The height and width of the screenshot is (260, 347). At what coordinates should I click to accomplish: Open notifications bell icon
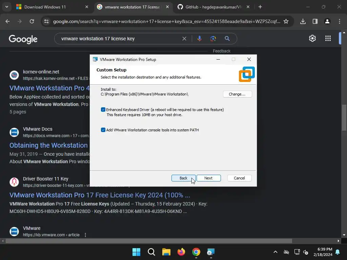tap(338, 252)
